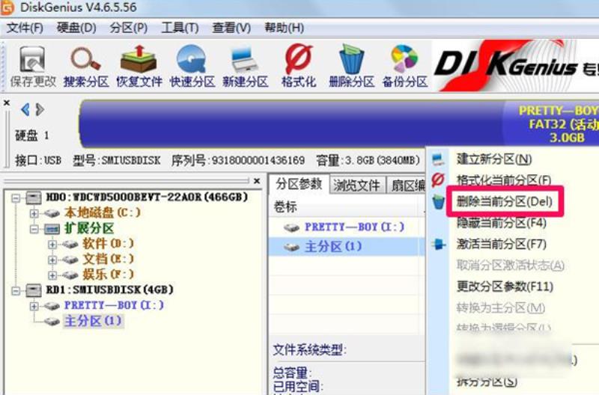Open the 工具(T) menu

pos(180,28)
